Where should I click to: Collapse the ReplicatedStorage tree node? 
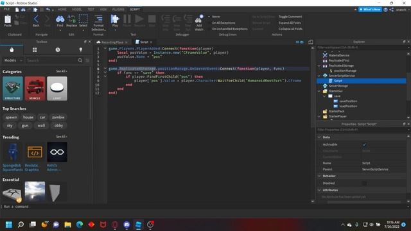[319, 65]
